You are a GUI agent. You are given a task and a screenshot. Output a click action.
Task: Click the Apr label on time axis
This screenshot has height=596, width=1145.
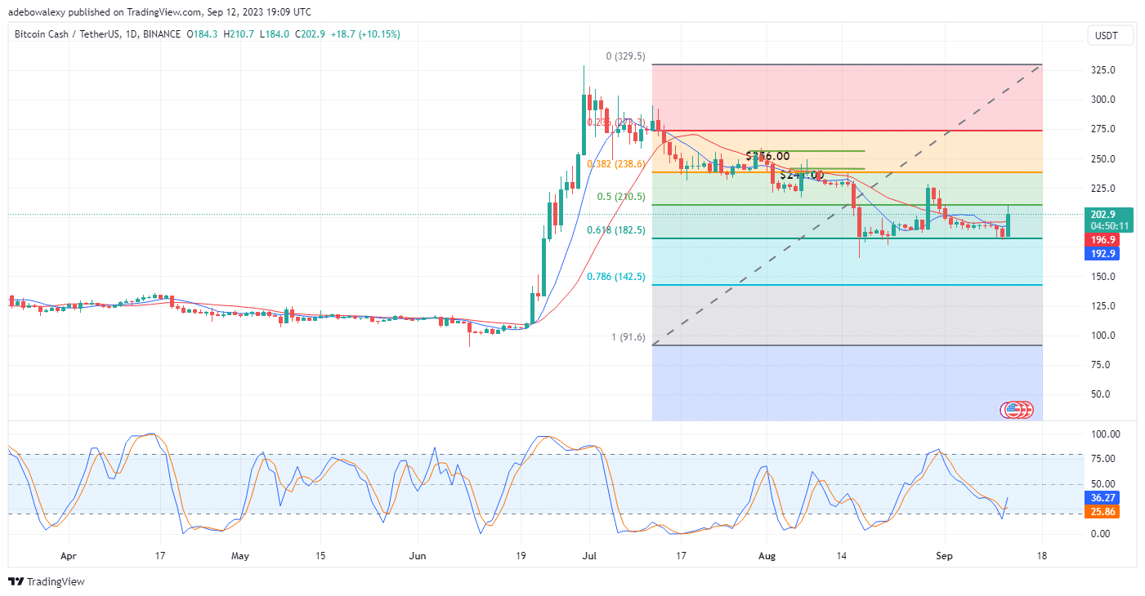tap(68, 556)
